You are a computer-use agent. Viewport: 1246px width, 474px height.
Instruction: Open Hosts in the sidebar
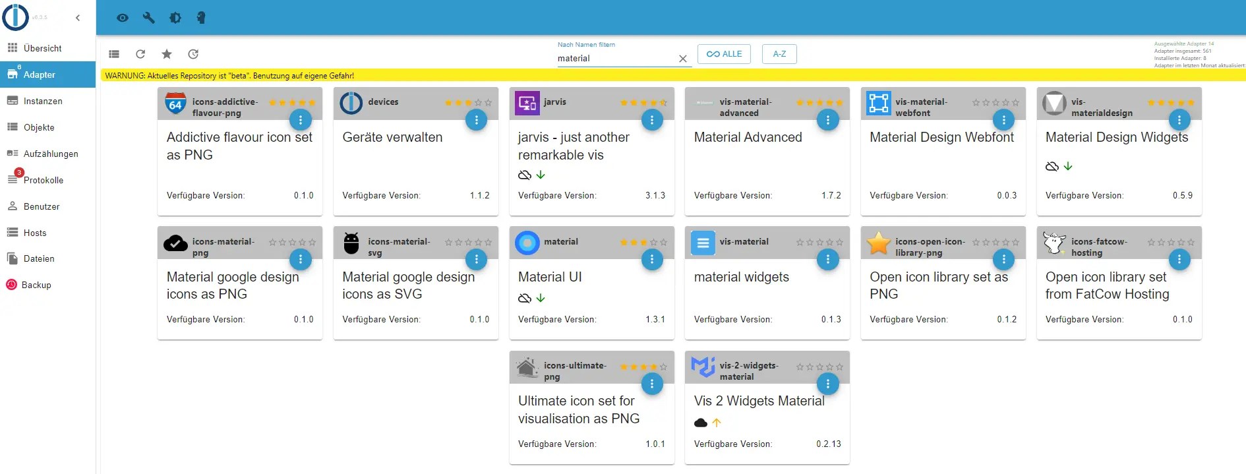tap(48, 233)
